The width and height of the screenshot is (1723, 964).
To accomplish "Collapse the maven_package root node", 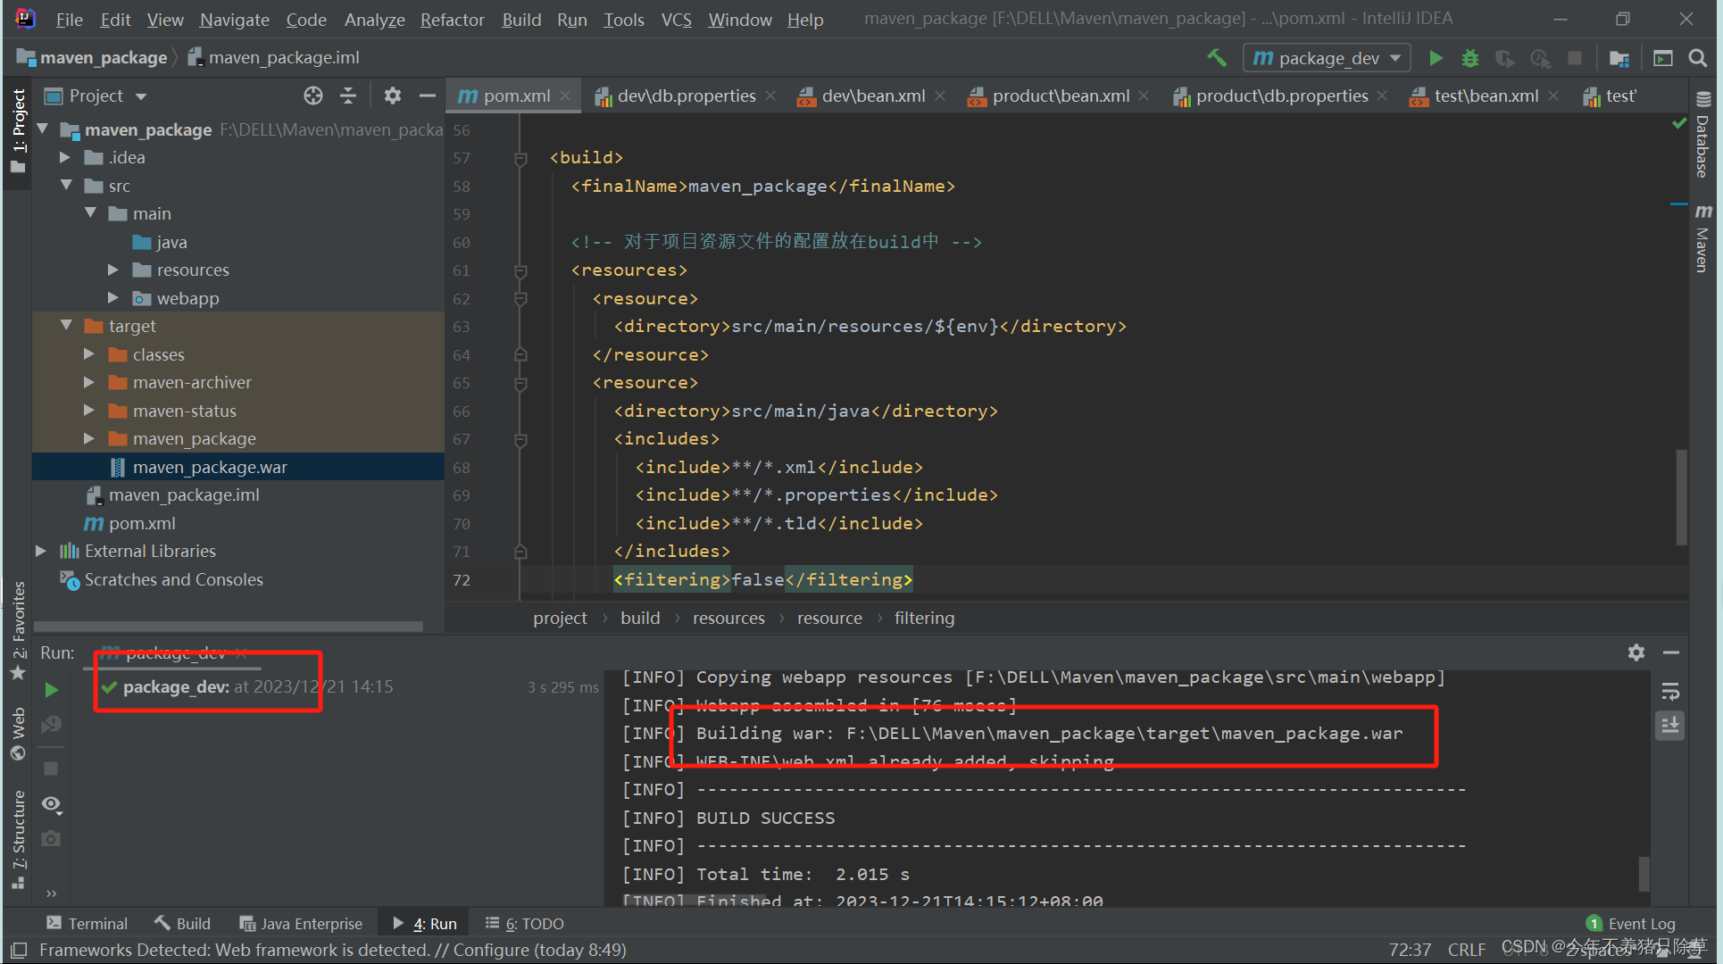I will (42, 129).
